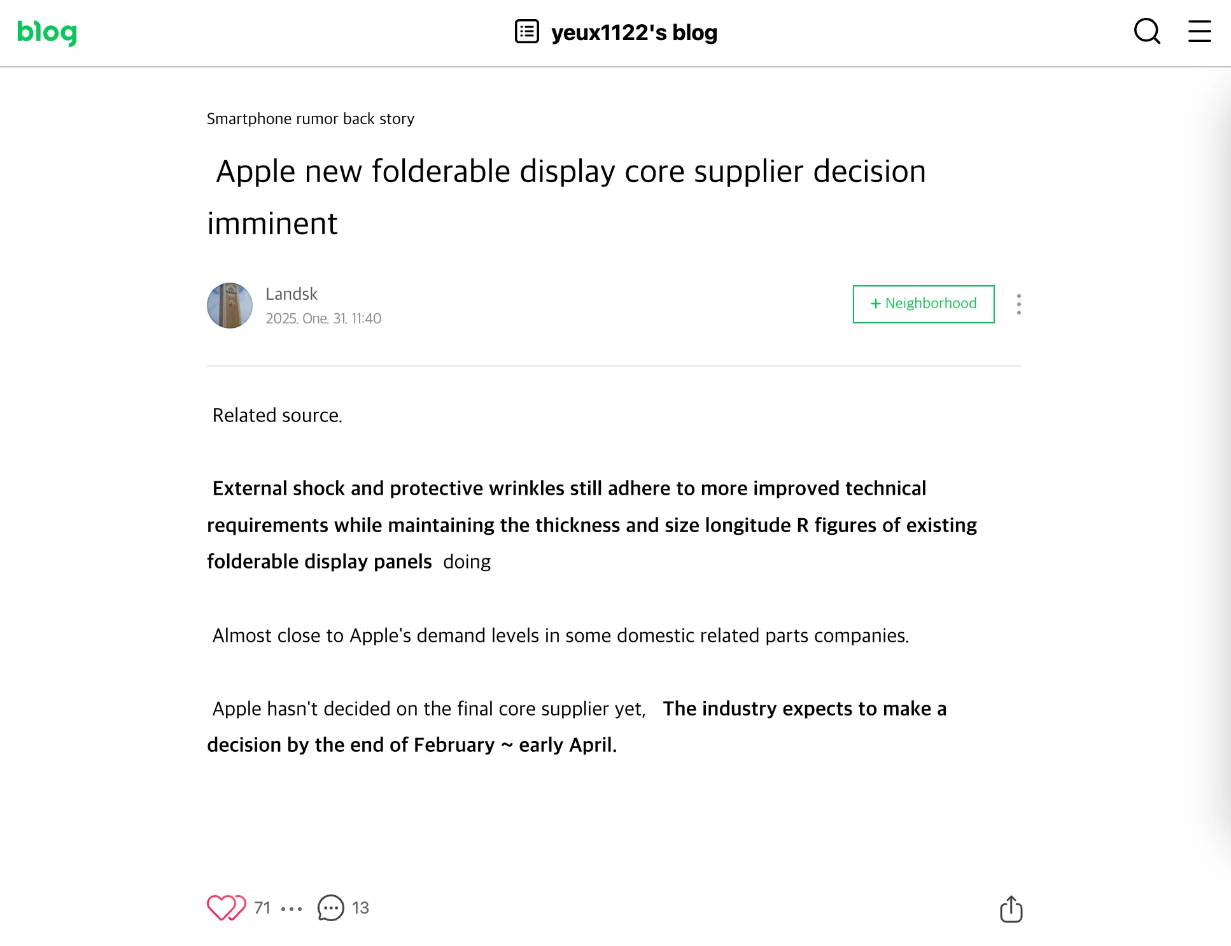Click the search icon in the header
Image resolution: width=1231 pixels, height=946 pixels.
tap(1148, 32)
